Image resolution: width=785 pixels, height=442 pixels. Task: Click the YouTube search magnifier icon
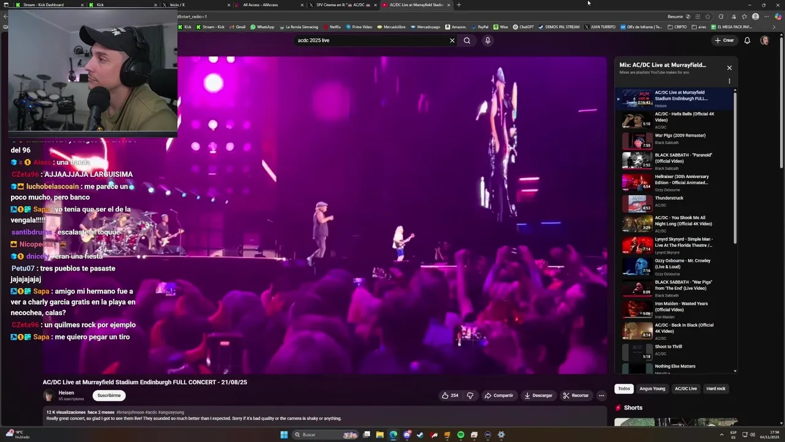tap(467, 41)
